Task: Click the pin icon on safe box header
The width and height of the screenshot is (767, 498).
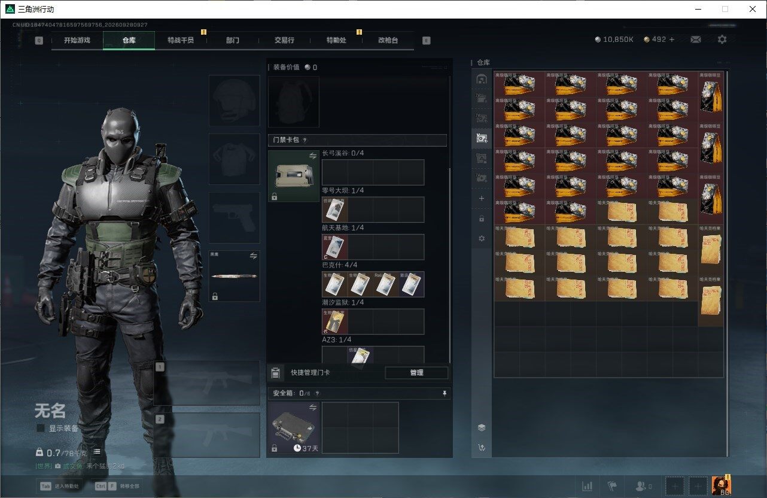Action: click(x=445, y=393)
